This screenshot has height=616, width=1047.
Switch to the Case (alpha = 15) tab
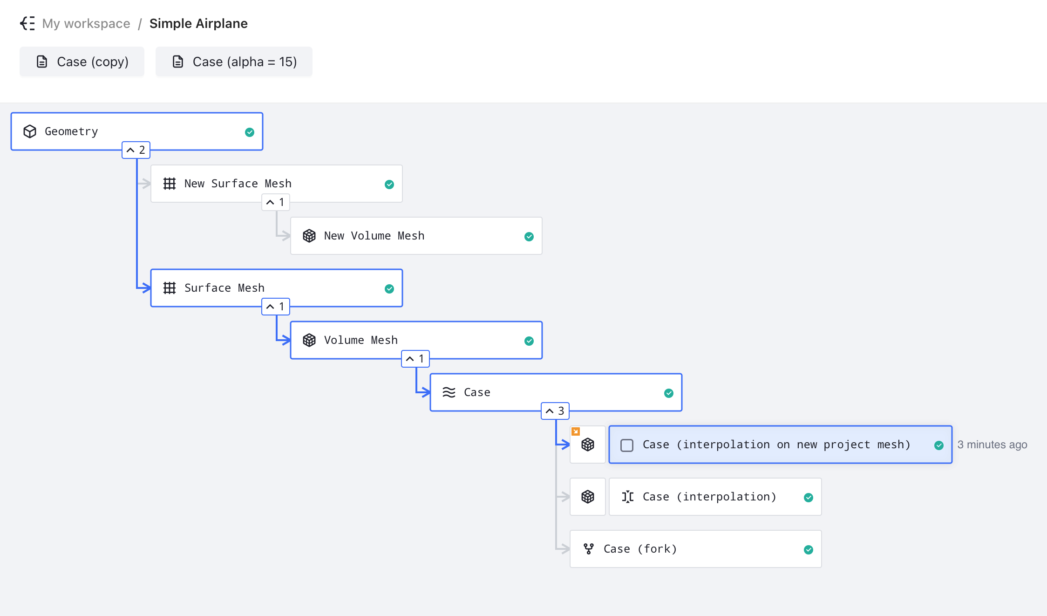tap(234, 61)
